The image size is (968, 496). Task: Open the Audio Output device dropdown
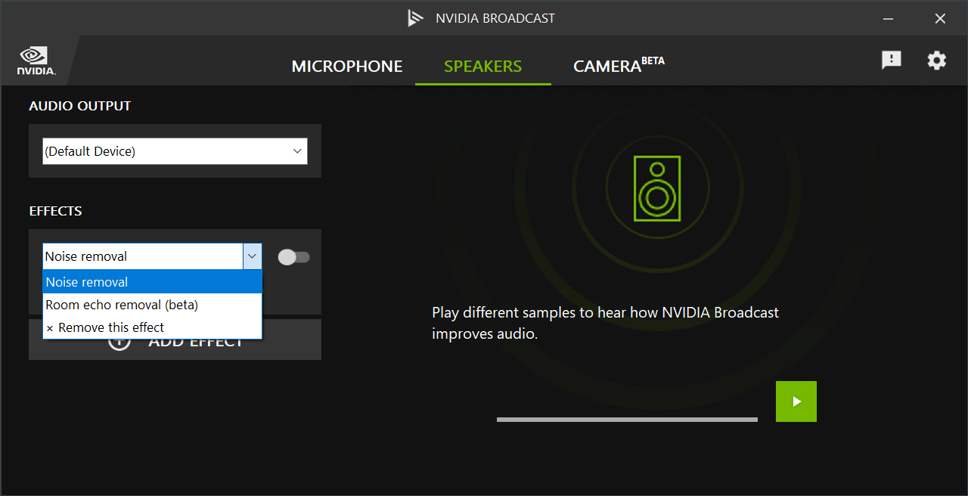click(175, 151)
